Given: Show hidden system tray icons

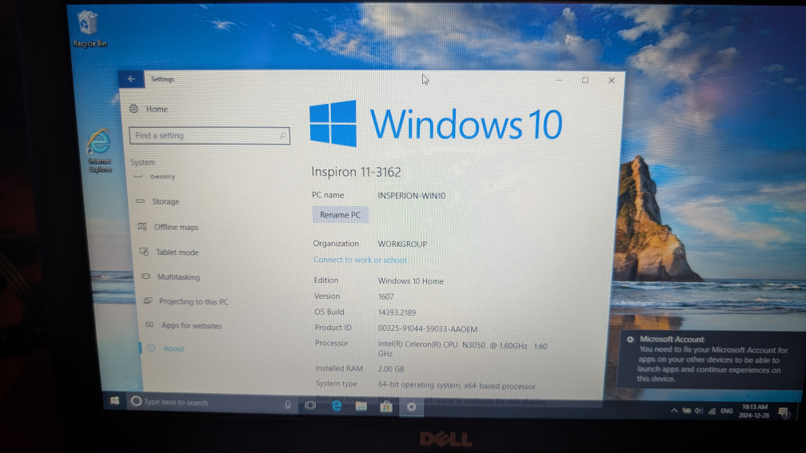Looking at the screenshot, I should [674, 411].
